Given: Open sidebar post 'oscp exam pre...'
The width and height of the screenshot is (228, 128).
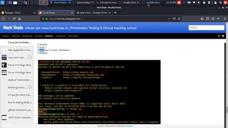Looking at the screenshot, I should point(17,58).
